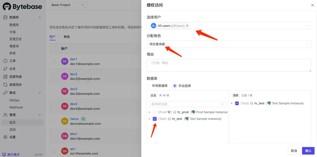
Task: Click the dev4 DE avatar
Action: 65,106
